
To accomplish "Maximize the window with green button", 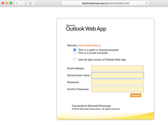I will point(11,3).
